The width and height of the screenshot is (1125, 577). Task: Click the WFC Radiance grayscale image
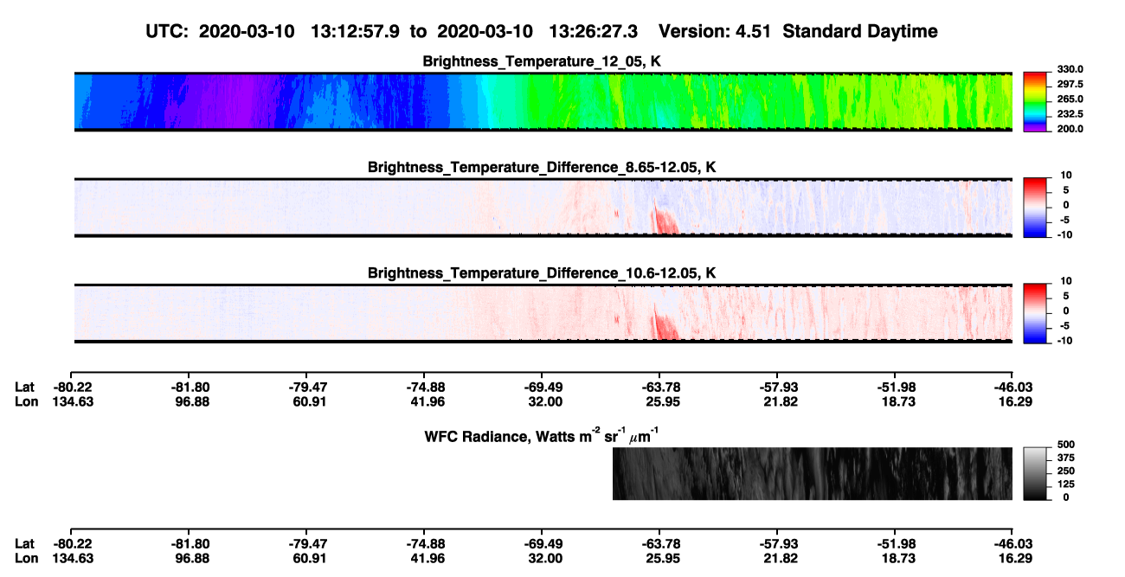point(813,474)
